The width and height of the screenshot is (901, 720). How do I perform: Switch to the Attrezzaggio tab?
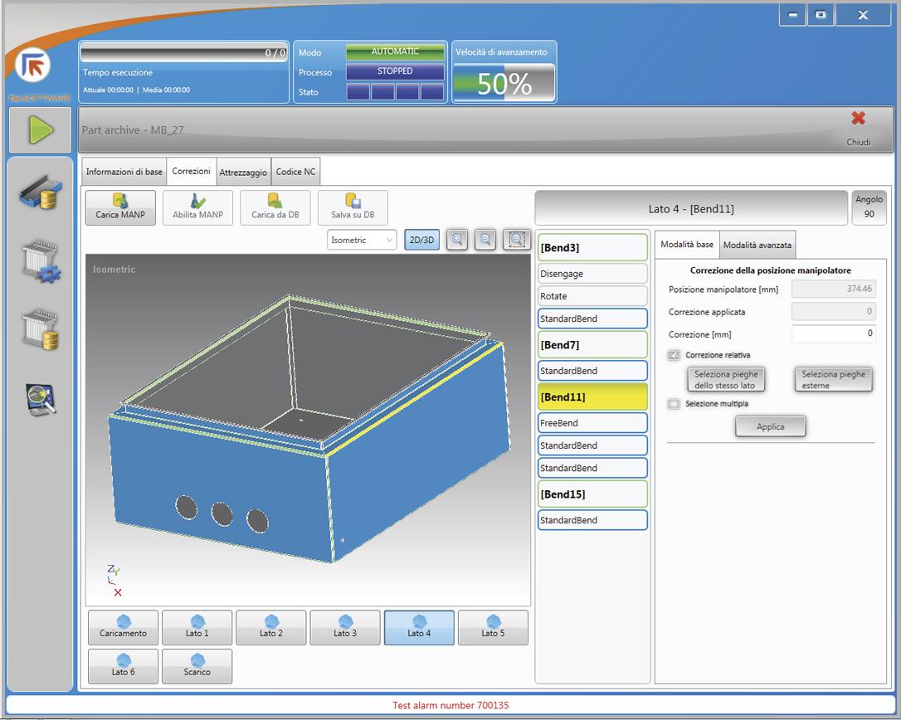[x=243, y=173]
